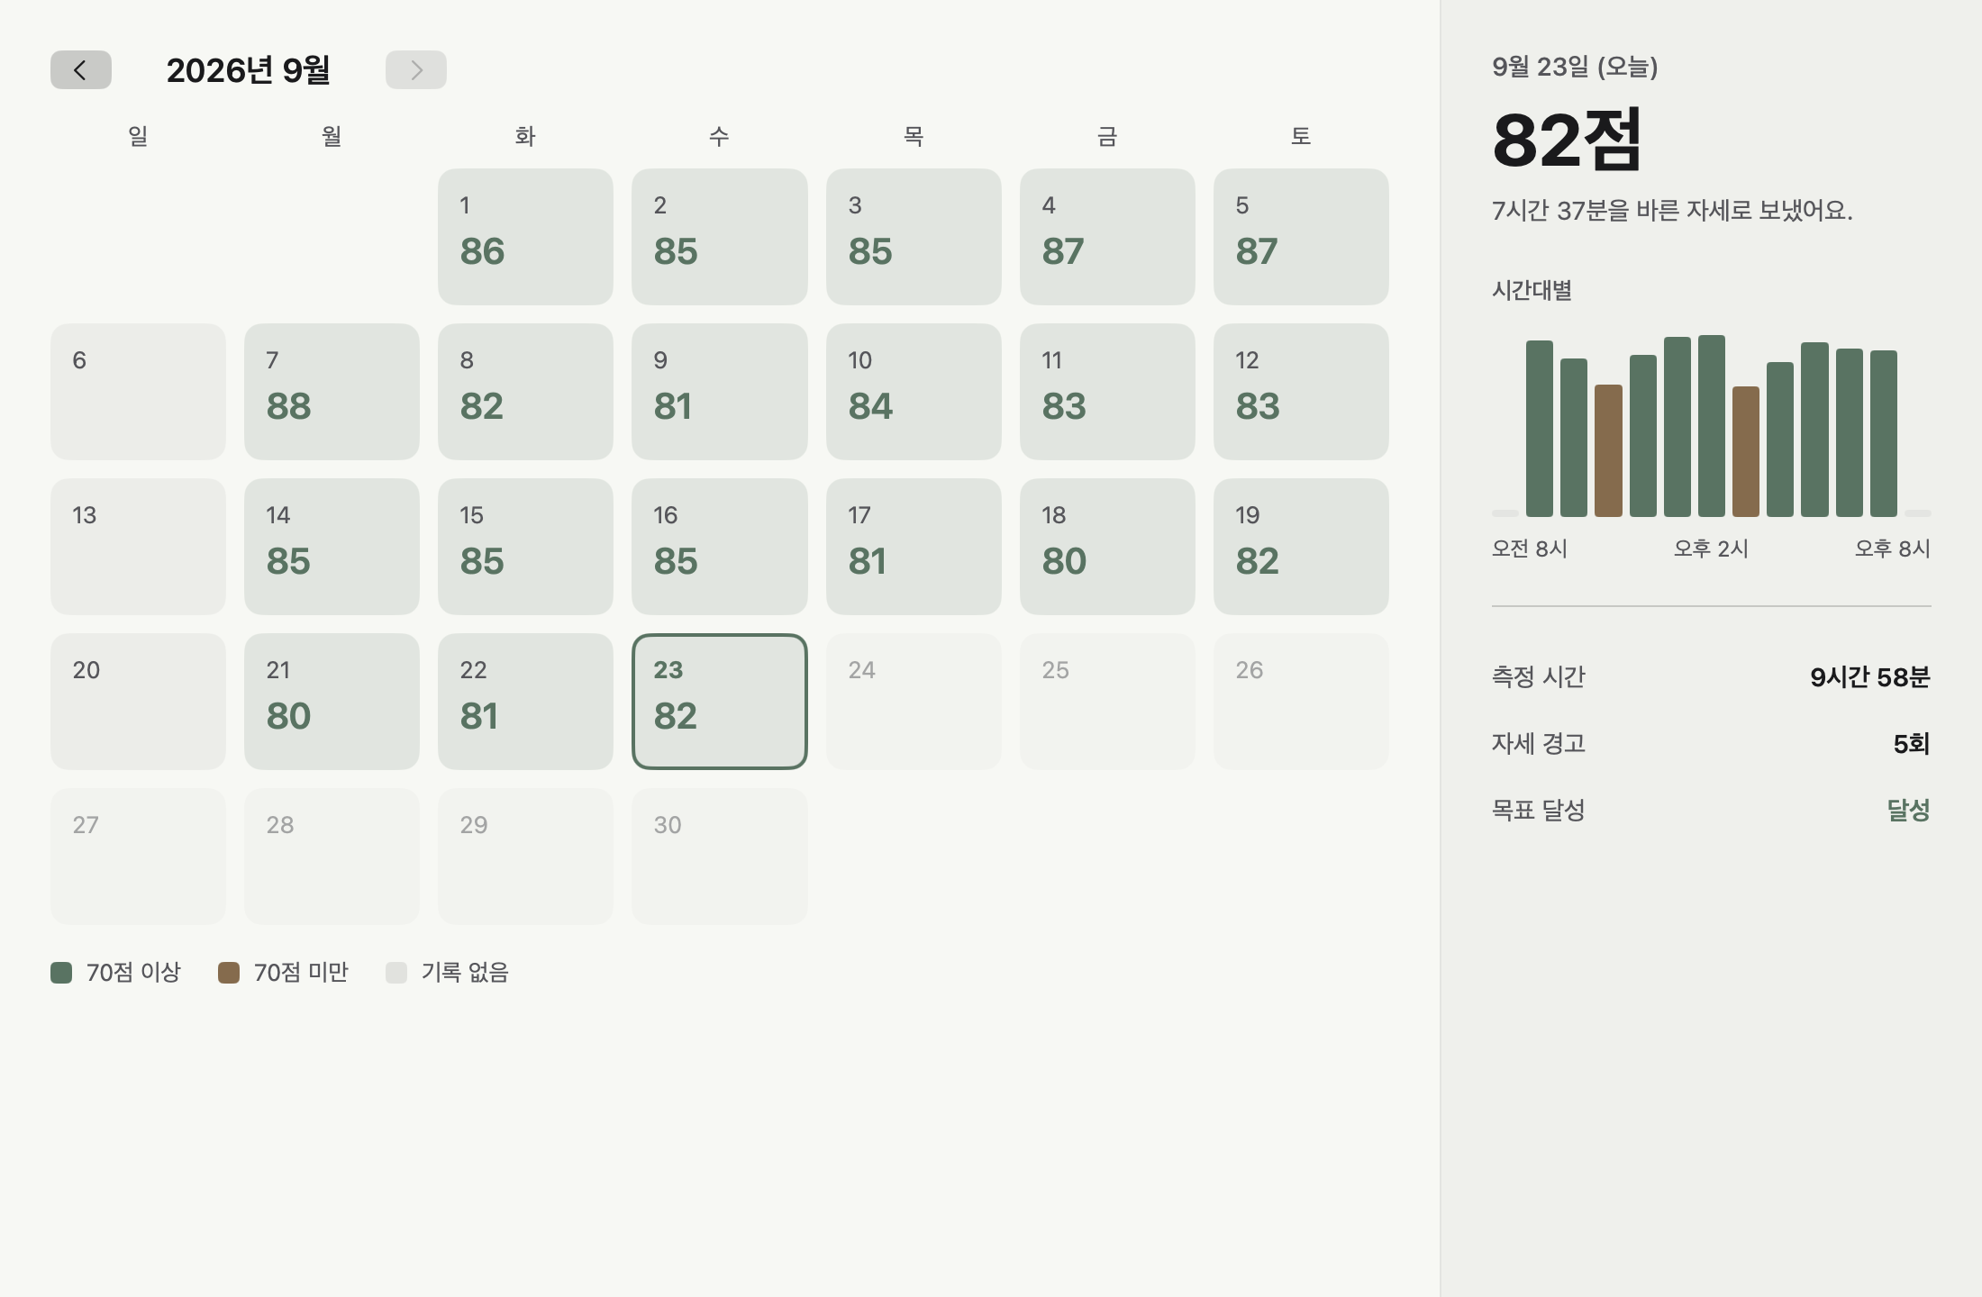Image resolution: width=1982 pixels, height=1297 pixels.
Task: Click the future day 26 cell
Action: (1301, 702)
